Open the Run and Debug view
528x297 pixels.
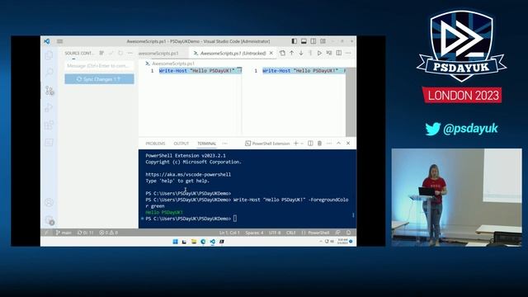(49, 108)
